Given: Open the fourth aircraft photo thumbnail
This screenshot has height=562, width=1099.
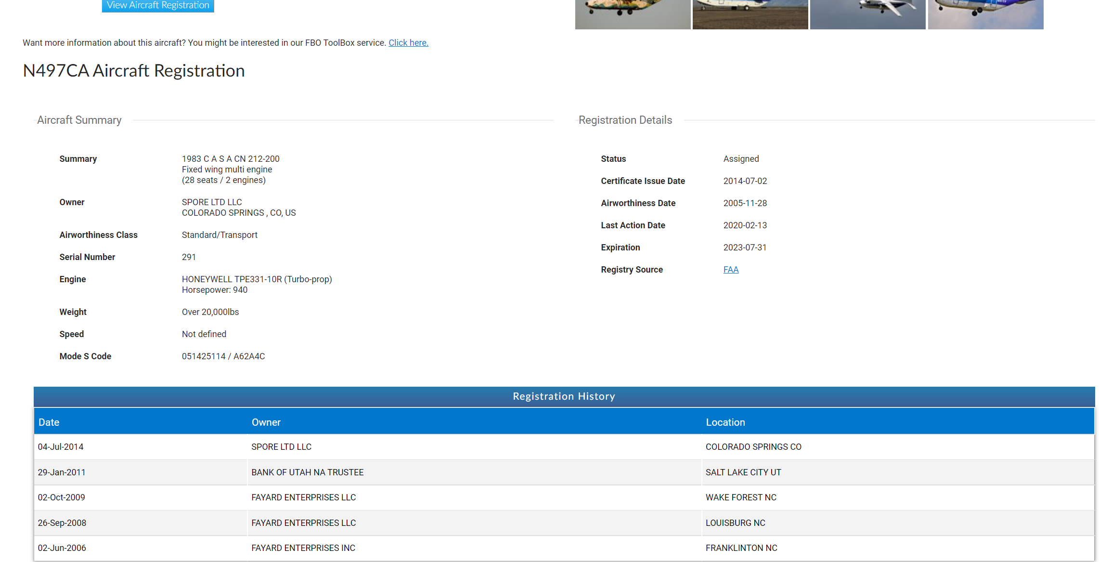Looking at the screenshot, I should point(985,14).
